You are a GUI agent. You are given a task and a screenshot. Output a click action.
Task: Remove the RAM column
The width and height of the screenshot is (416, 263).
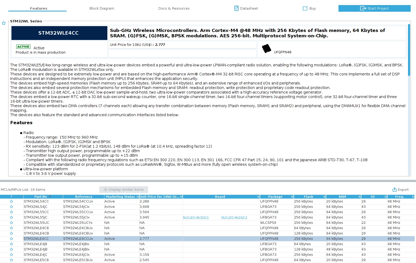pyautogui.click(x=360, y=197)
